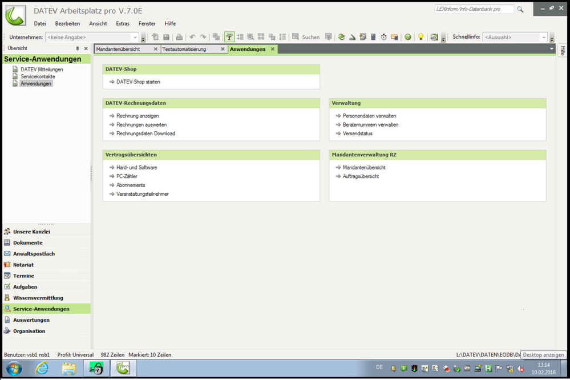The image size is (570, 380).
Task: Select Anwendungen in the tree
Action: coord(36,83)
